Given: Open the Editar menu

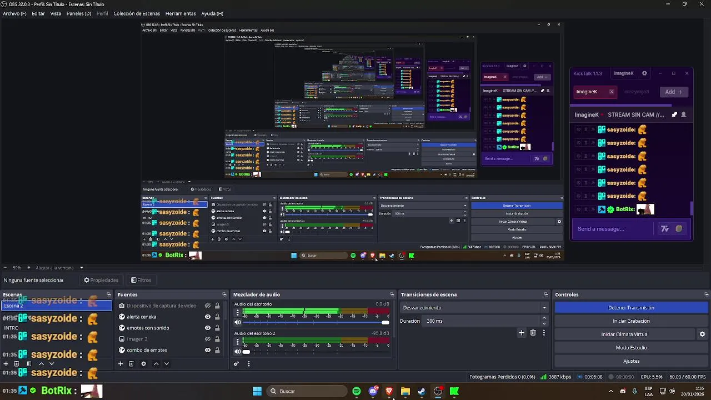Looking at the screenshot, I should pos(38,13).
